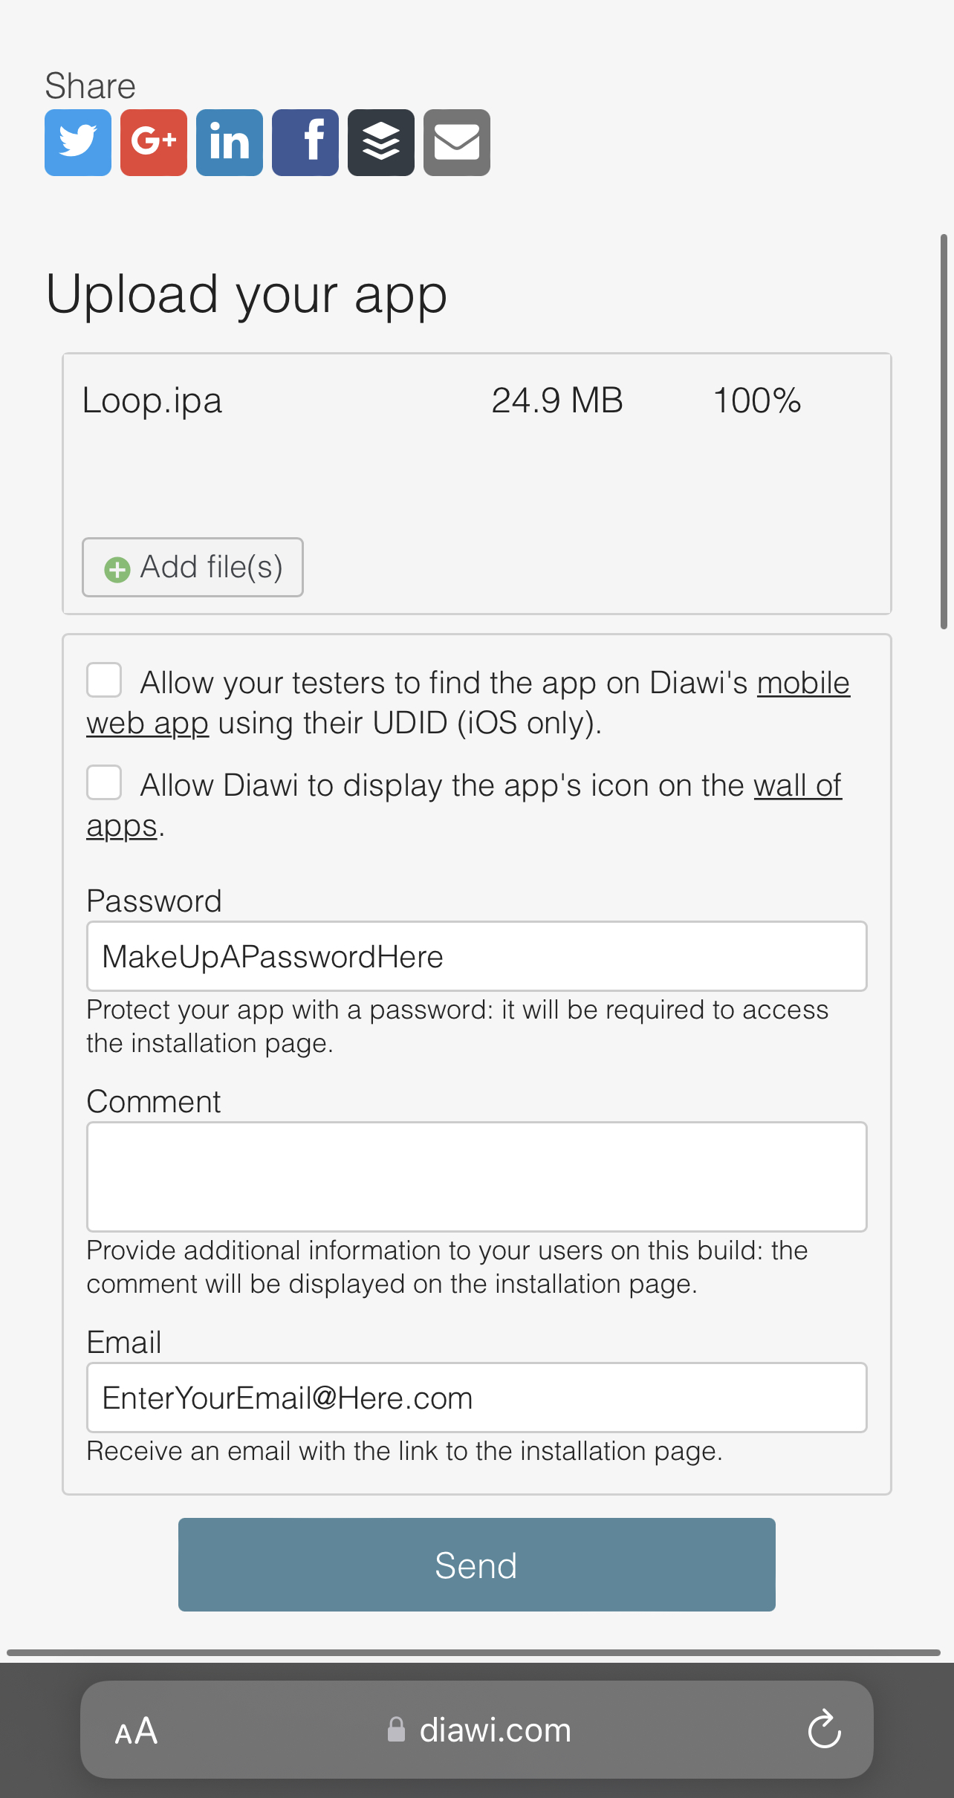Focus the Comment text area
Image resolution: width=954 pixels, height=1798 pixels.
477,1177
